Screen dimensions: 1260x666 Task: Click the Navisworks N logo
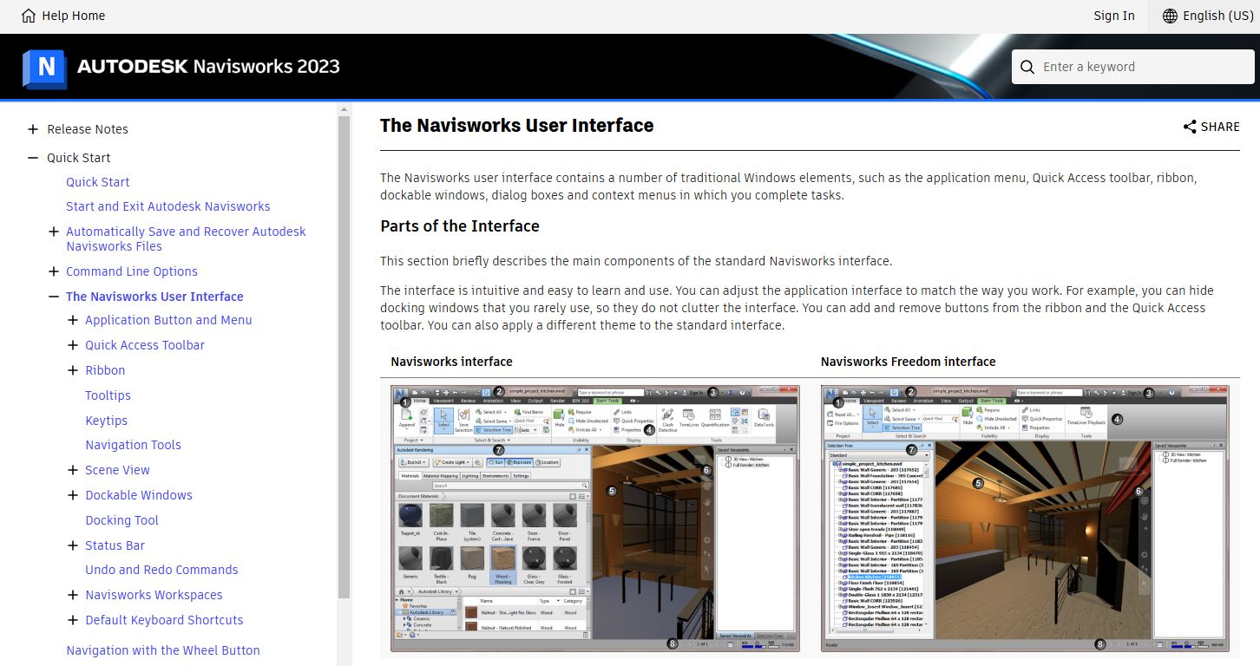[44, 68]
